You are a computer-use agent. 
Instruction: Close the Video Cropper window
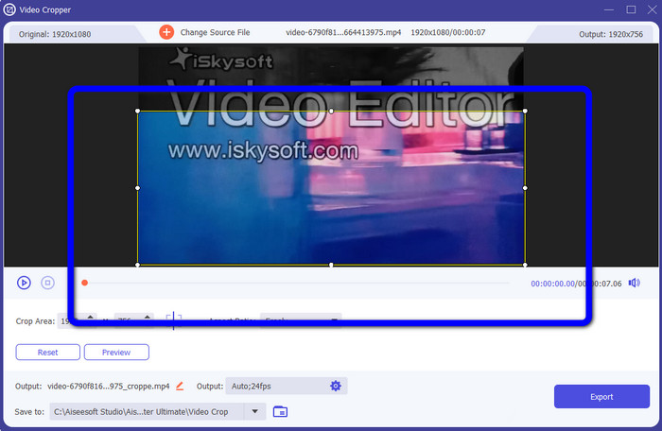click(652, 9)
